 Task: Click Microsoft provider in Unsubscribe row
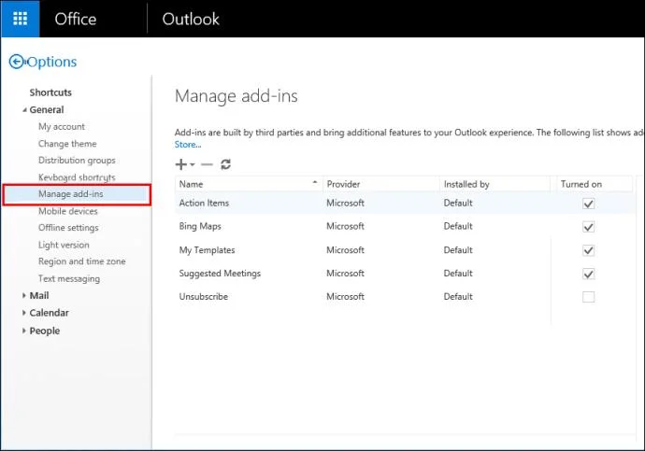[345, 297]
